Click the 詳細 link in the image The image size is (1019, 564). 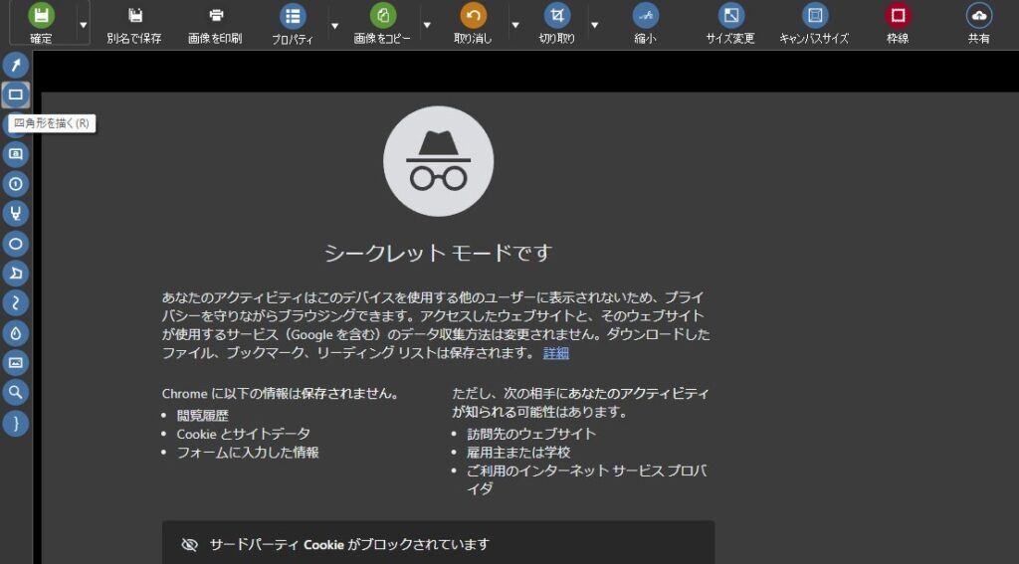point(556,353)
